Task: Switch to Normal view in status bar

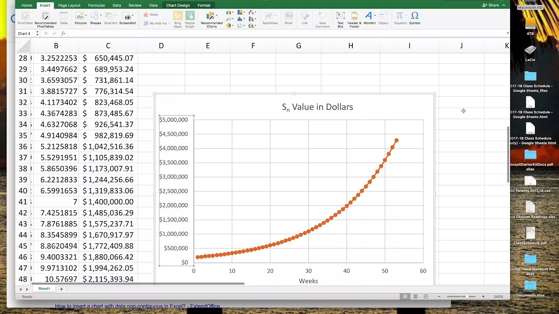Action: coord(405,297)
